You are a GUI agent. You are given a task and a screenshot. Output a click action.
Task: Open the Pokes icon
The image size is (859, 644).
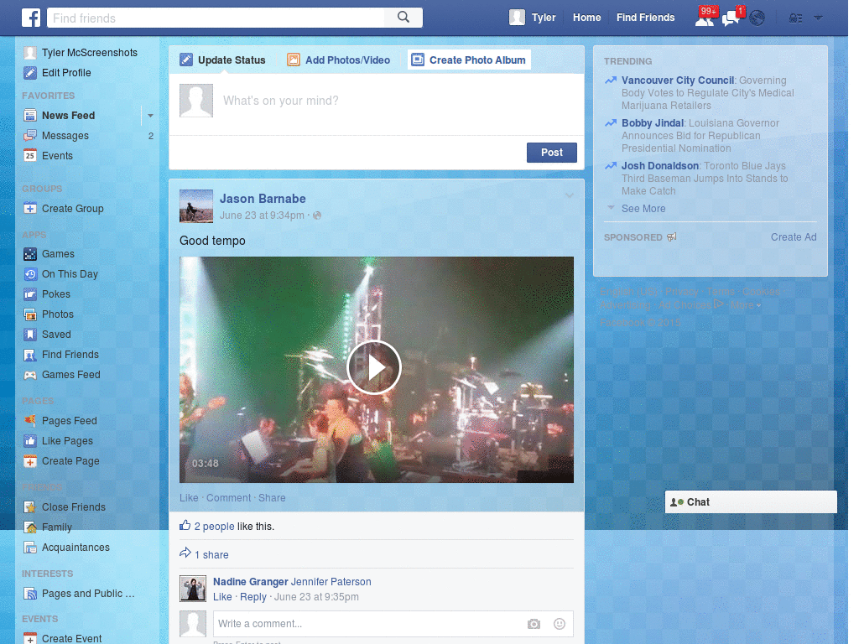30,294
